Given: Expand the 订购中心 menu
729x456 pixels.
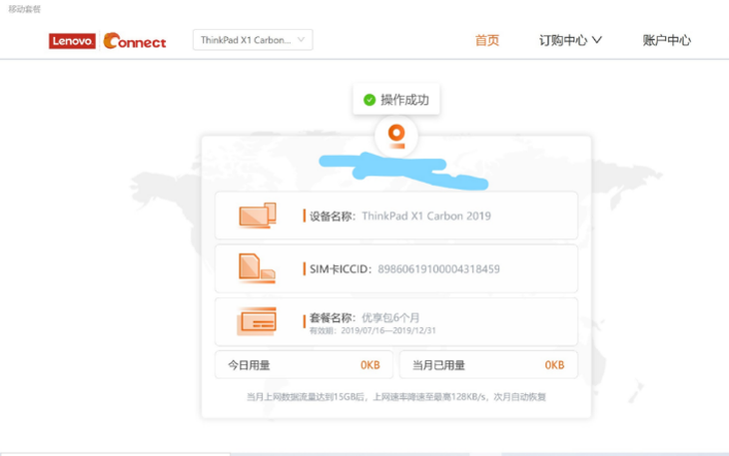Looking at the screenshot, I should tap(570, 41).
